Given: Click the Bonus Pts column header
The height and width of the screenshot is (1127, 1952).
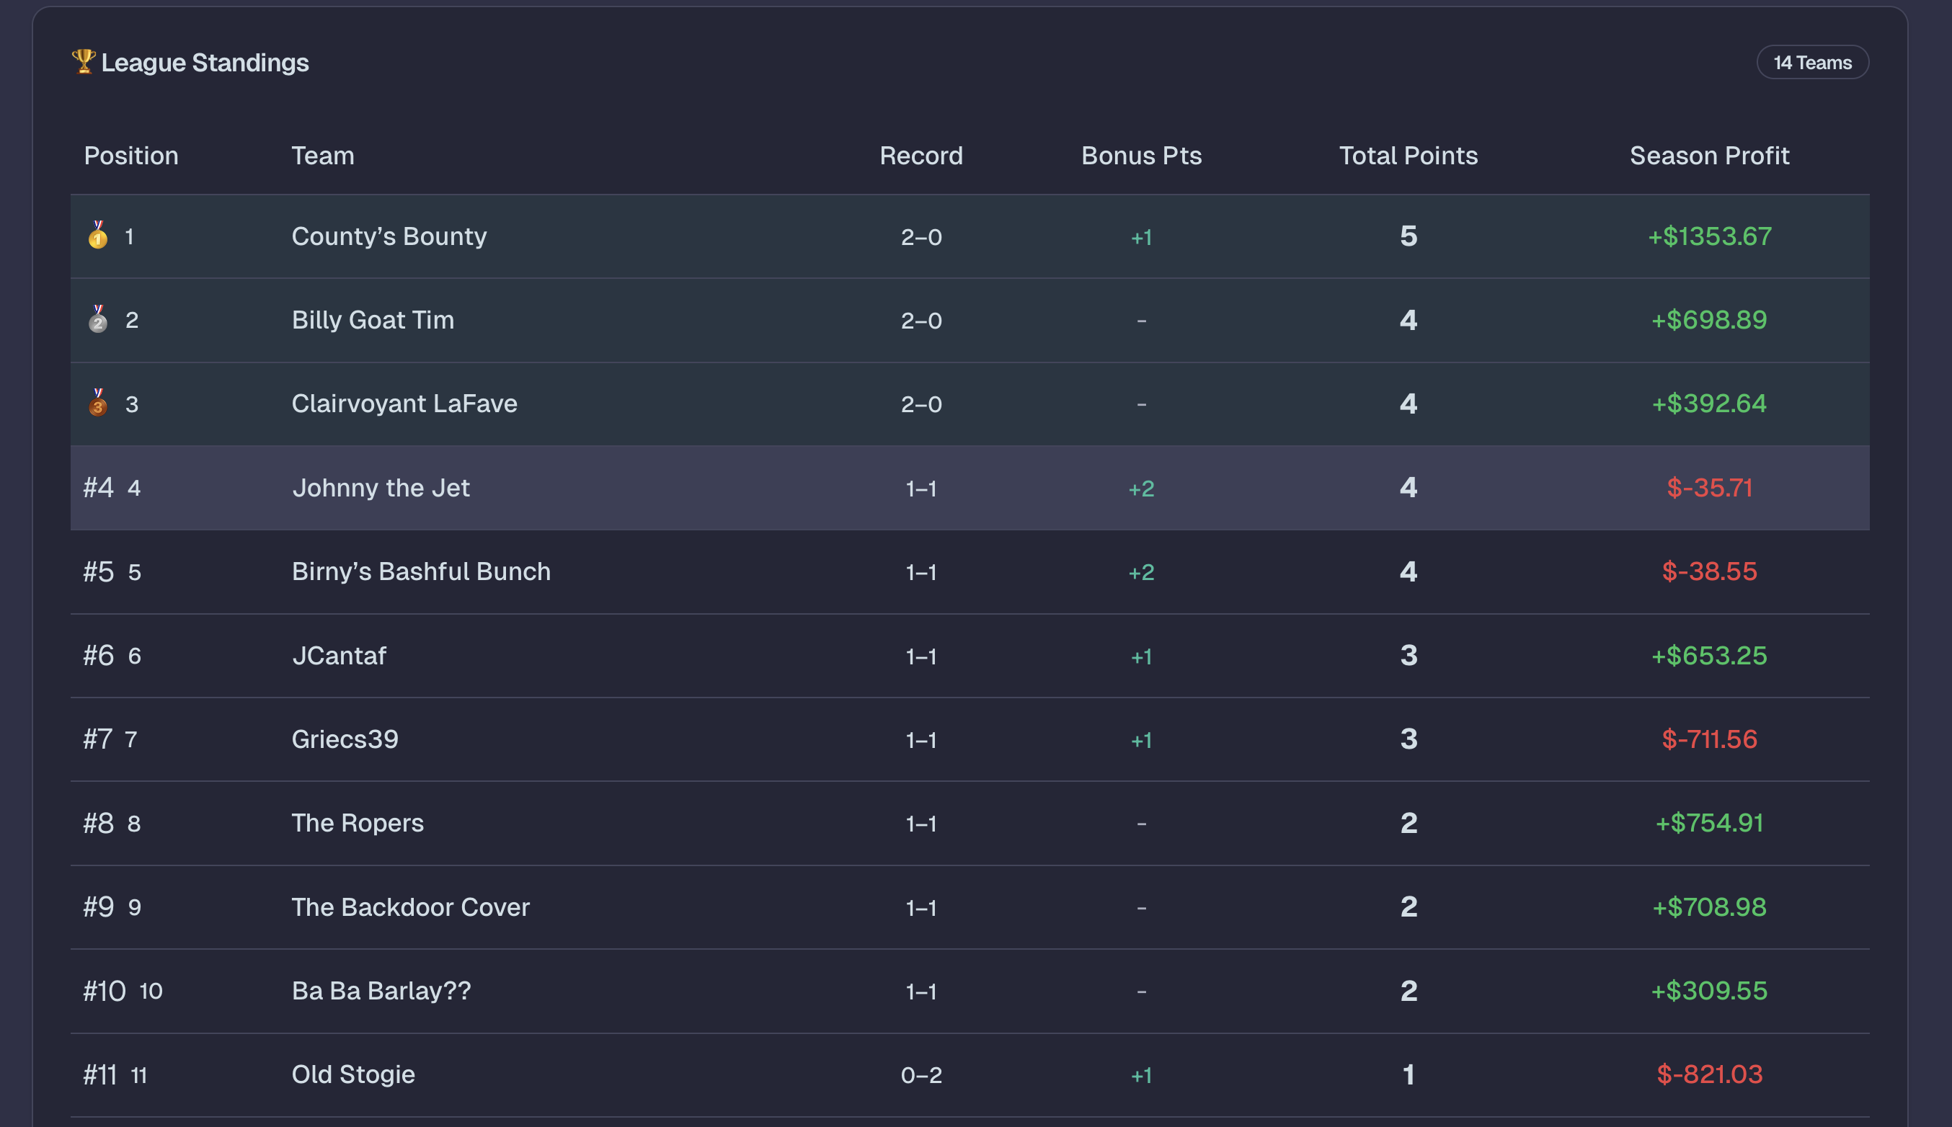Looking at the screenshot, I should pos(1140,156).
